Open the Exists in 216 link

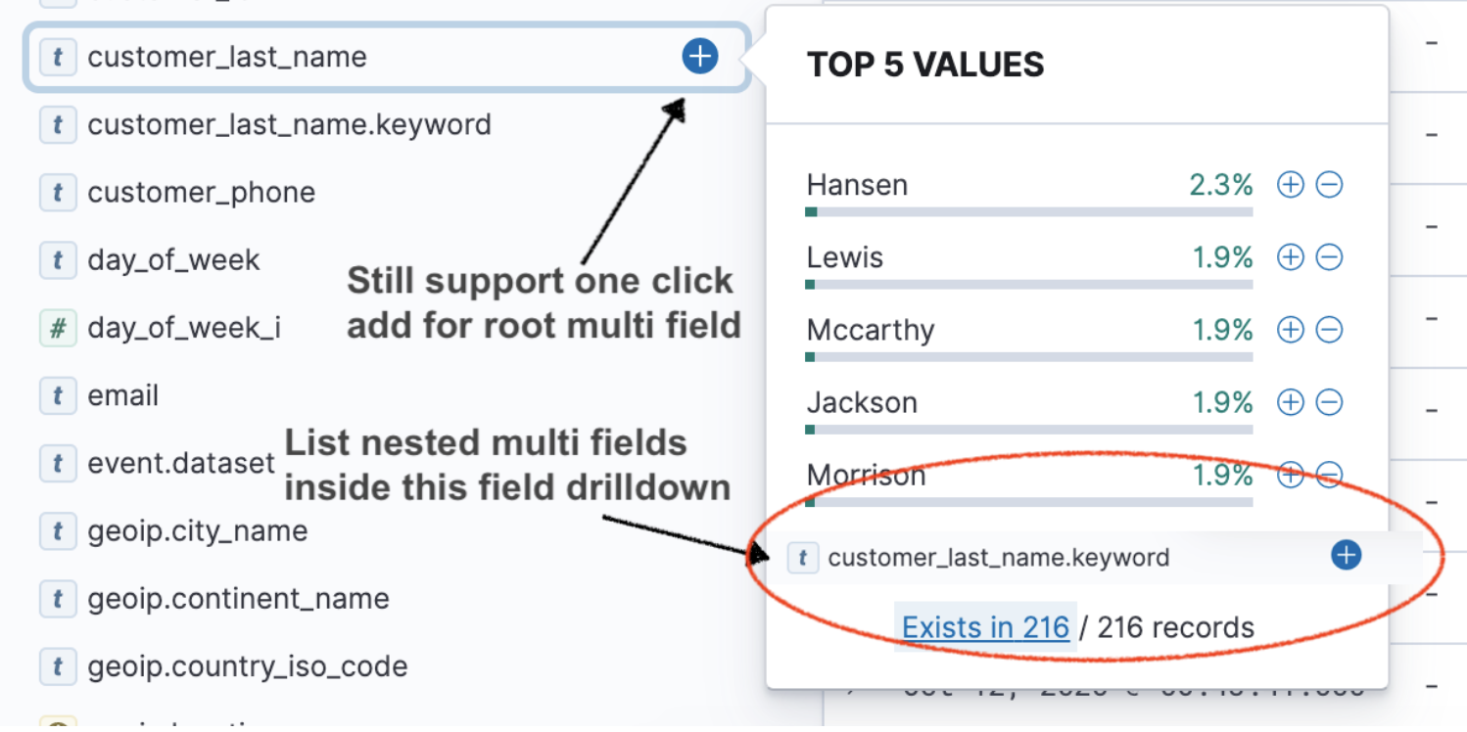pyautogui.click(x=985, y=627)
